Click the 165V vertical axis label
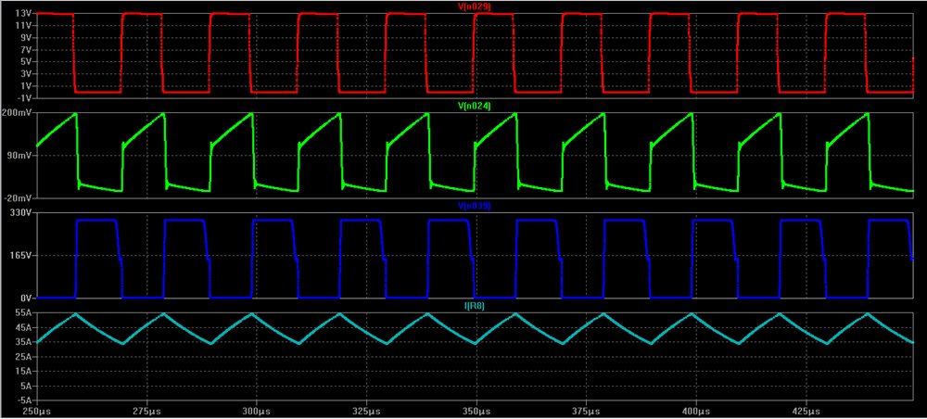This screenshot has width=927, height=419. [x=20, y=256]
